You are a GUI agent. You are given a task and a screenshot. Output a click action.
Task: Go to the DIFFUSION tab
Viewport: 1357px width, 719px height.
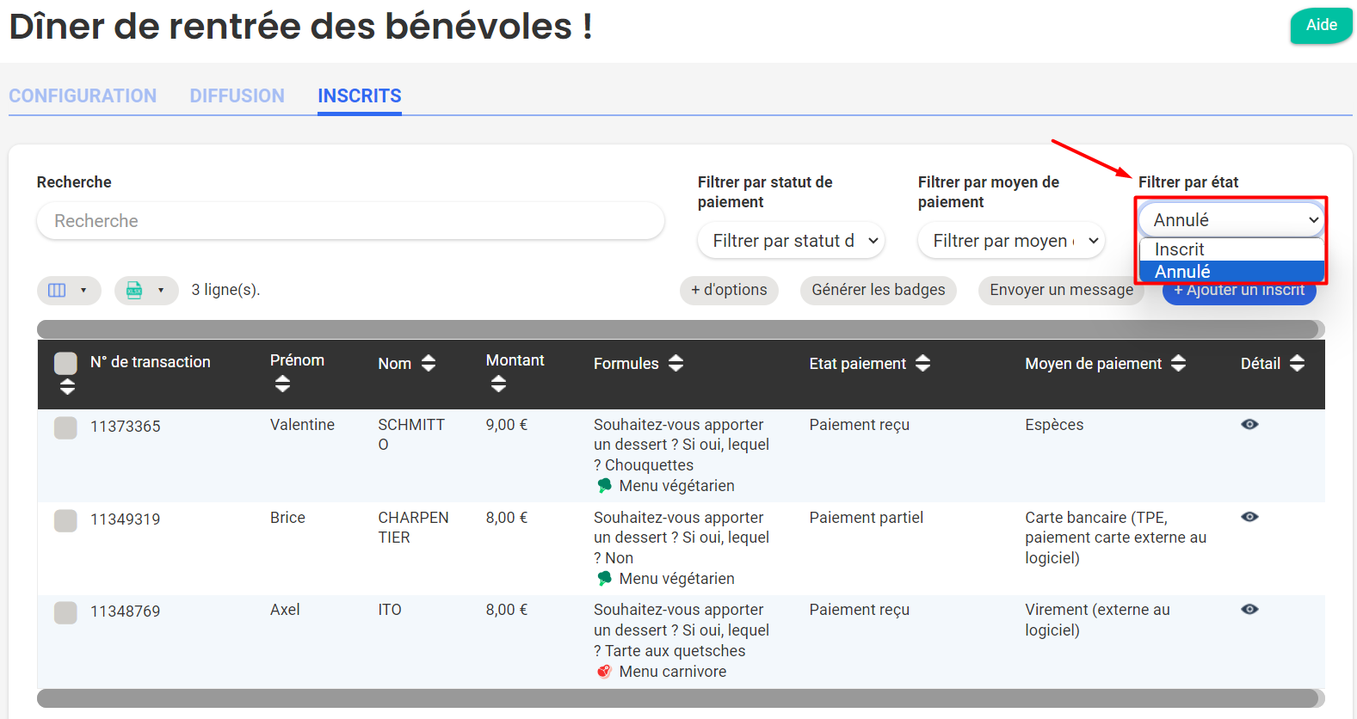[x=237, y=95]
